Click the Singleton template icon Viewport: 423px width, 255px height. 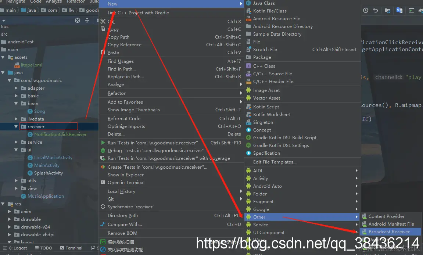[248, 122]
